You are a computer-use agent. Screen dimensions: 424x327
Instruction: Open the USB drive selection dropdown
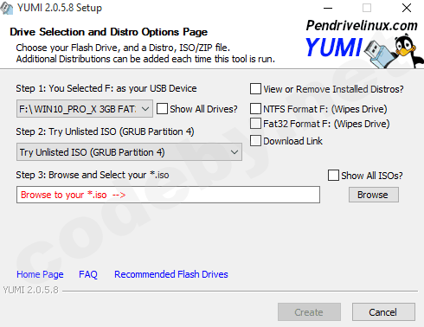(x=85, y=109)
